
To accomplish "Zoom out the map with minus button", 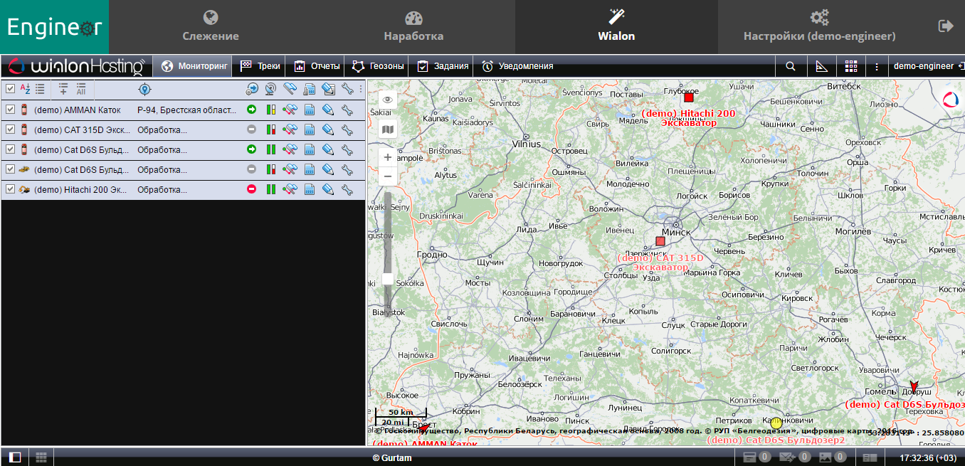I will pos(388,176).
